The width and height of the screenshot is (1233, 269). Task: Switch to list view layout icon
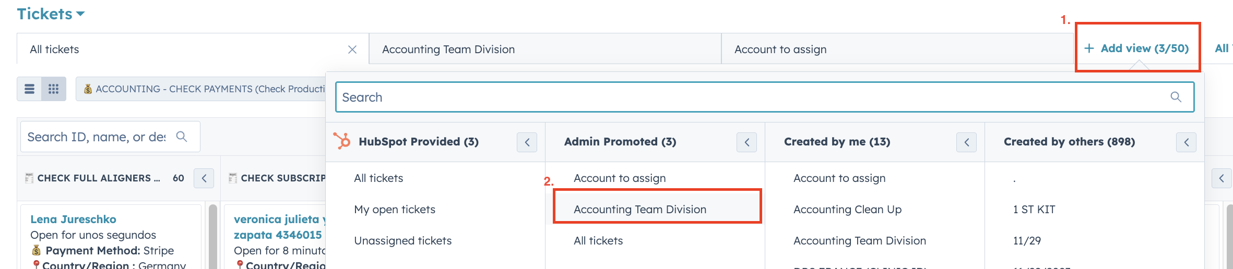click(30, 89)
